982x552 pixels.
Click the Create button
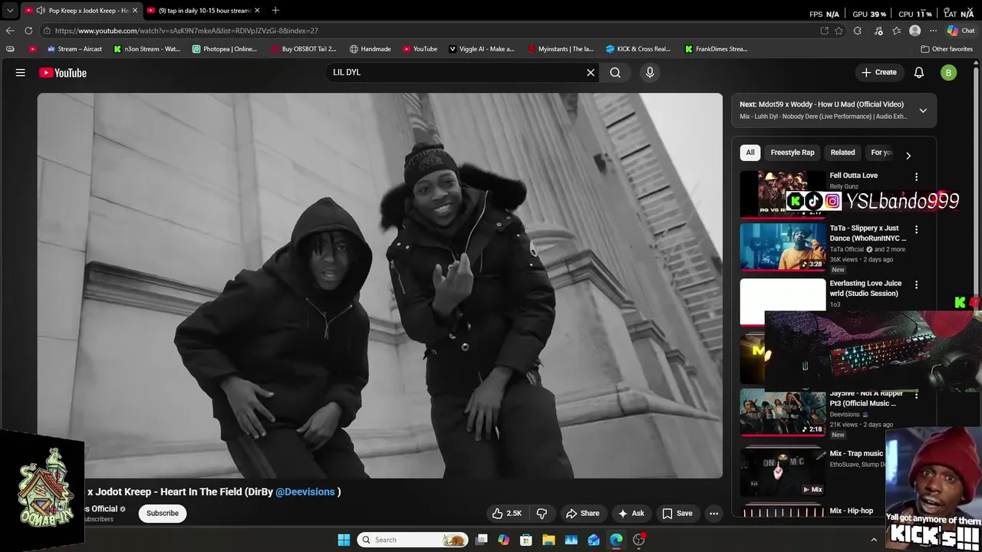pyautogui.click(x=879, y=72)
